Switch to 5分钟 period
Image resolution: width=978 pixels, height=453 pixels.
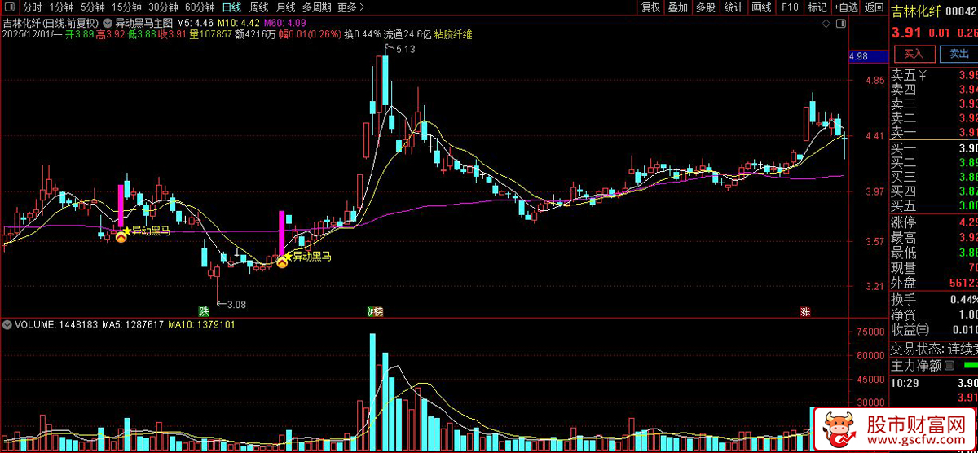click(92, 7)
